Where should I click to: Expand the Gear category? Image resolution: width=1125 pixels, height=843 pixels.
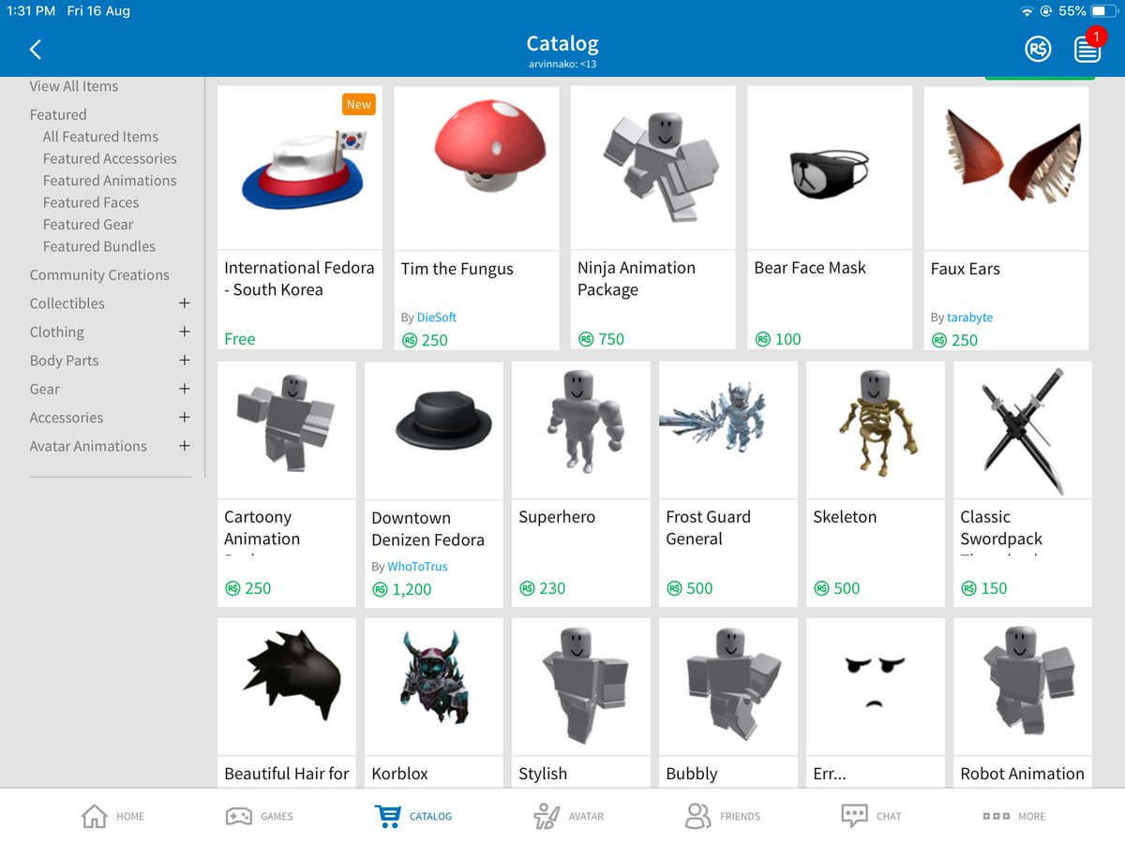[x=185, y=389]
